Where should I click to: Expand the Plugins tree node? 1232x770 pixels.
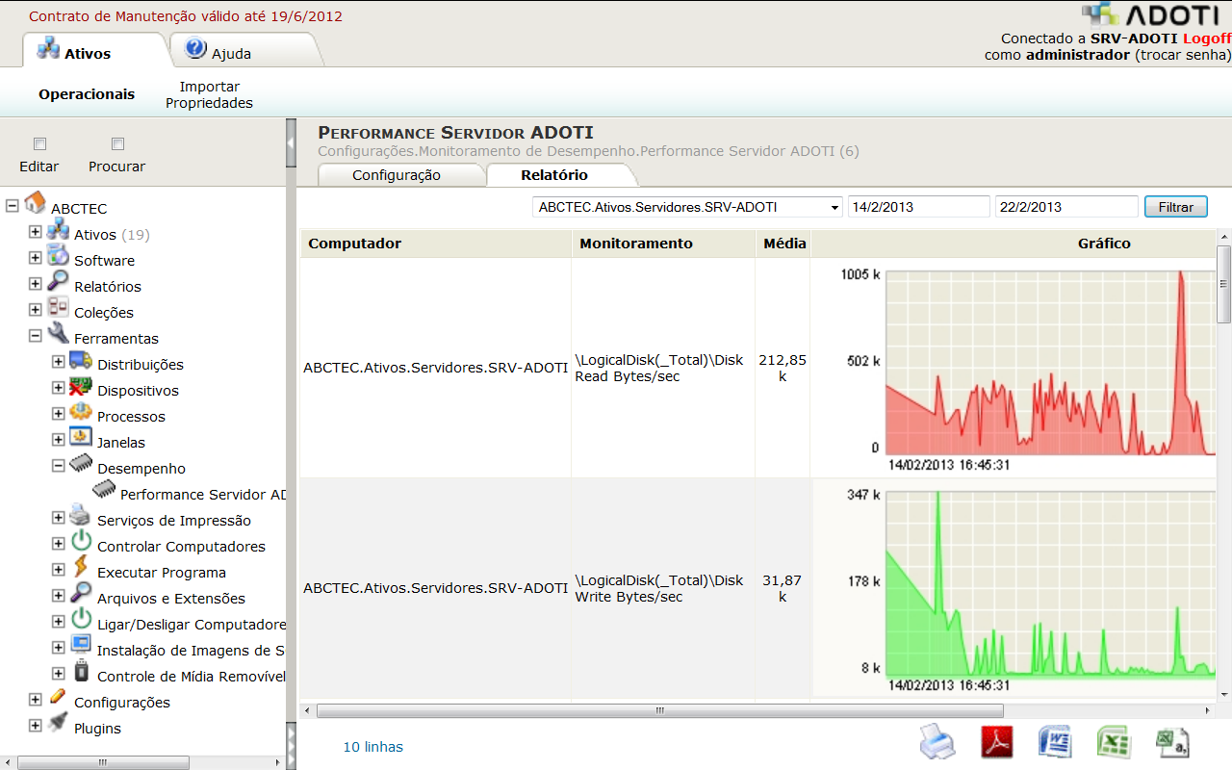pos(36,726)
